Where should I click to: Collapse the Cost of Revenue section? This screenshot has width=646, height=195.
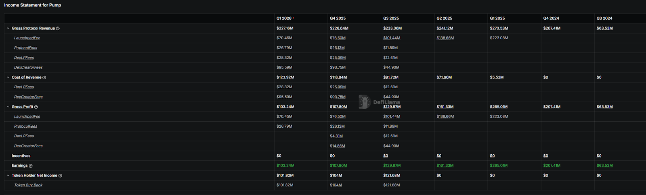8,77
